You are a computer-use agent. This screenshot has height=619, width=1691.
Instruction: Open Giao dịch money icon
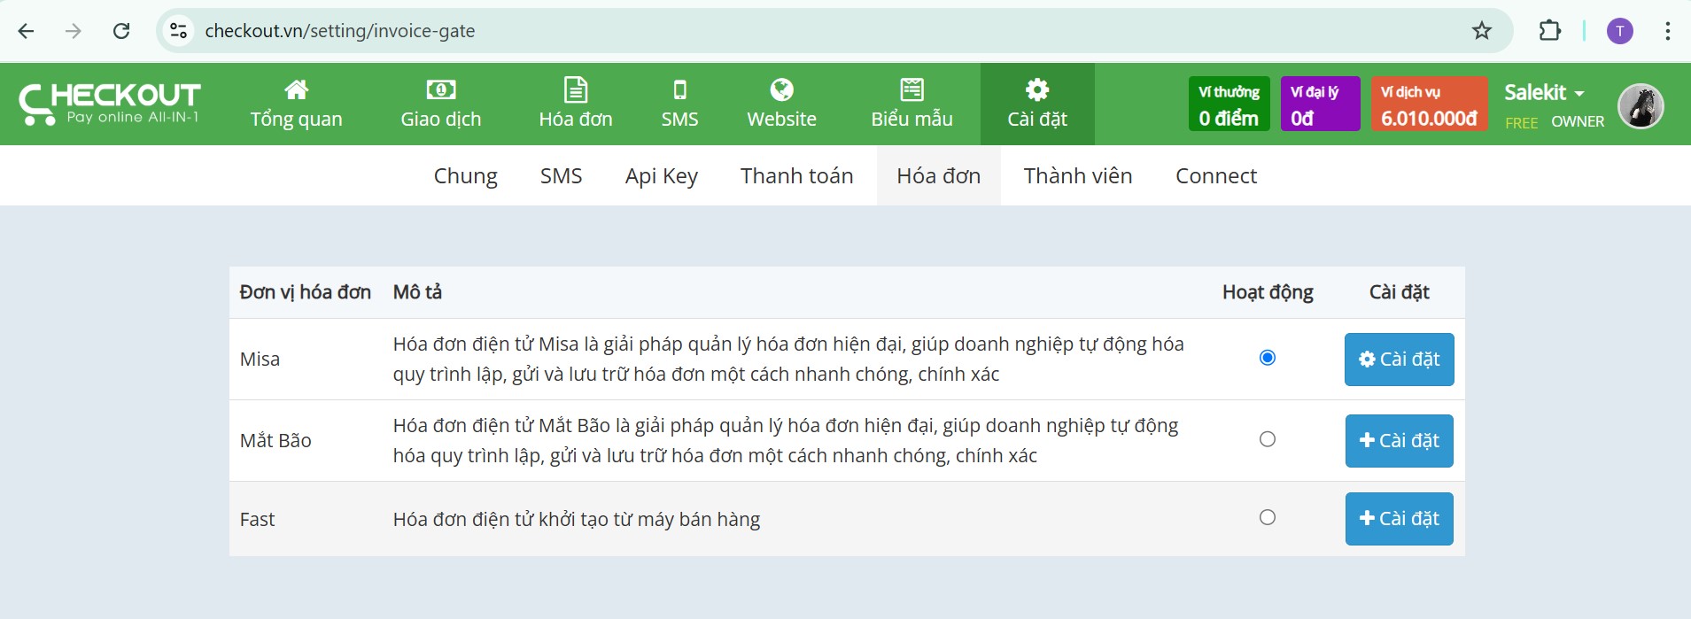point(441,89)
